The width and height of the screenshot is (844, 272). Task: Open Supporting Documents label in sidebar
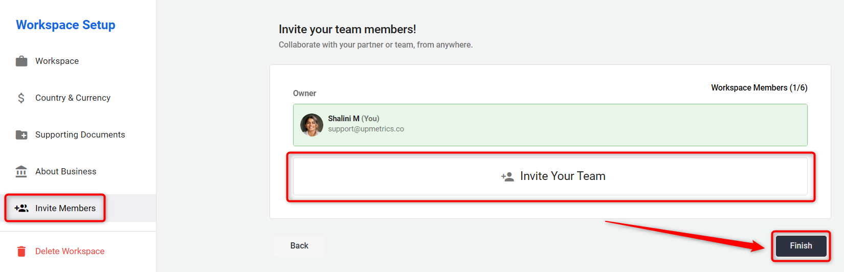[80, 134]
